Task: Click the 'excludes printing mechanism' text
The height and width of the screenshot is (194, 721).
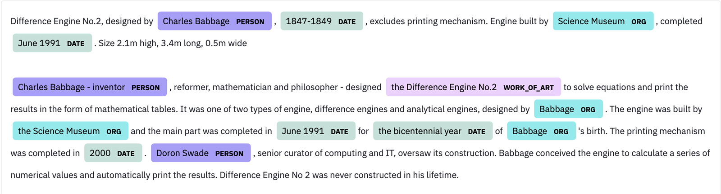Action: [428, 21]
